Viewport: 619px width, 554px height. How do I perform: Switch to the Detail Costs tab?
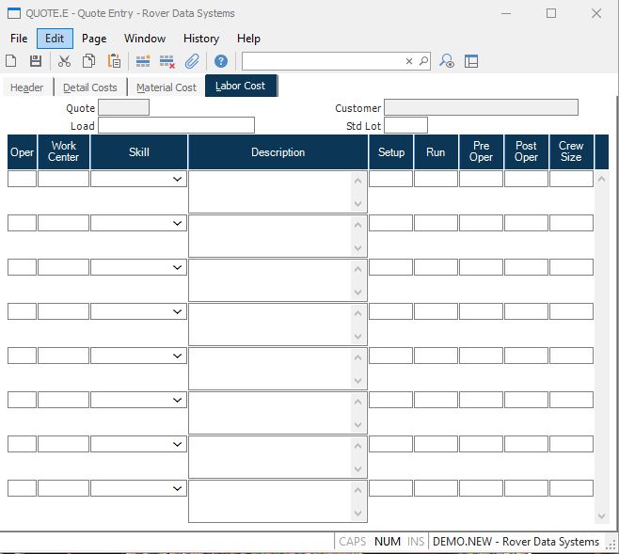[x=90, y=87]
